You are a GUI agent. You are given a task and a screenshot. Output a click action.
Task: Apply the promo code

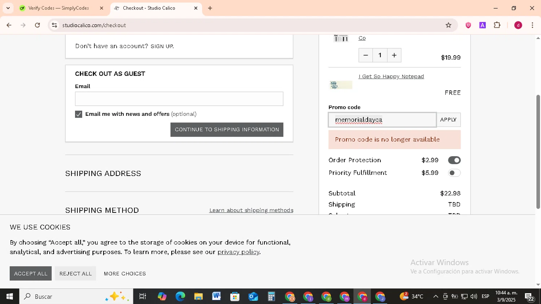pos(448,120)
